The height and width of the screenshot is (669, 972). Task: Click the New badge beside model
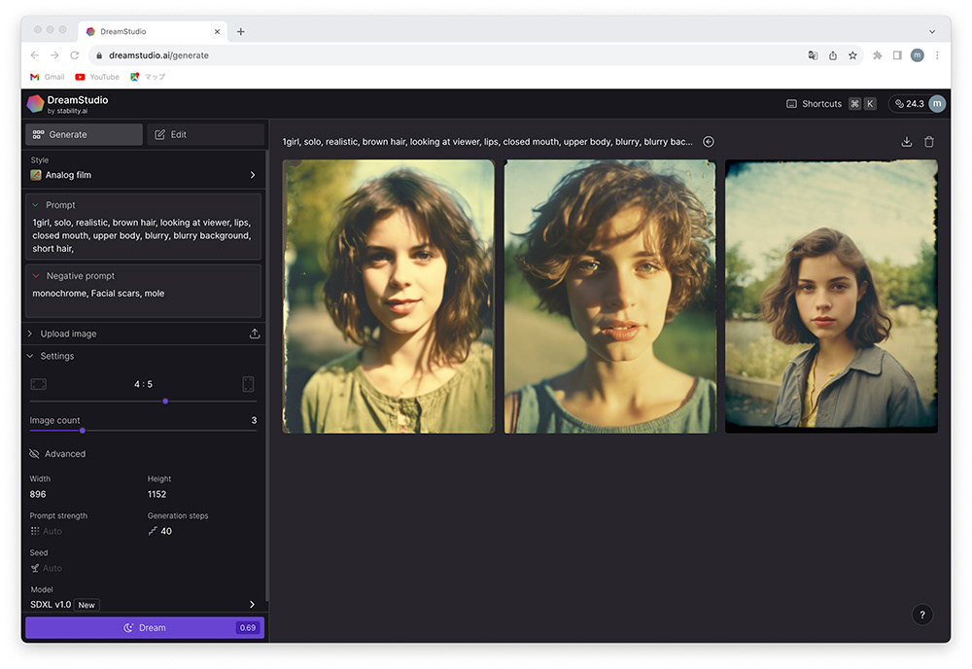coord(87,605)
